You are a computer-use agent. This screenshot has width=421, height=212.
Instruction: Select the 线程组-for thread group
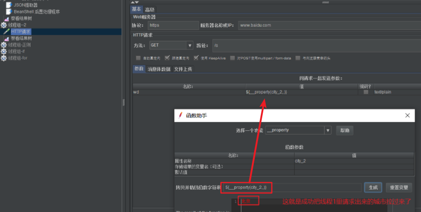18,58
